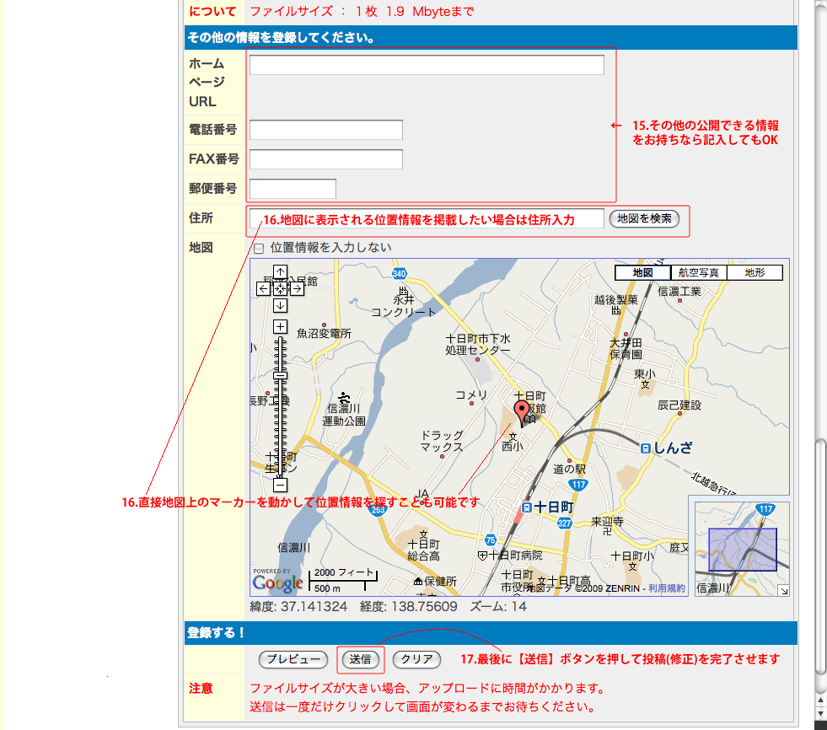
Task: Click the 地図を検索 button
Action: [644, 218]
